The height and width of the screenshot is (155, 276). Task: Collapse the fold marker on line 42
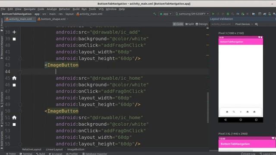tap(20, 59)
